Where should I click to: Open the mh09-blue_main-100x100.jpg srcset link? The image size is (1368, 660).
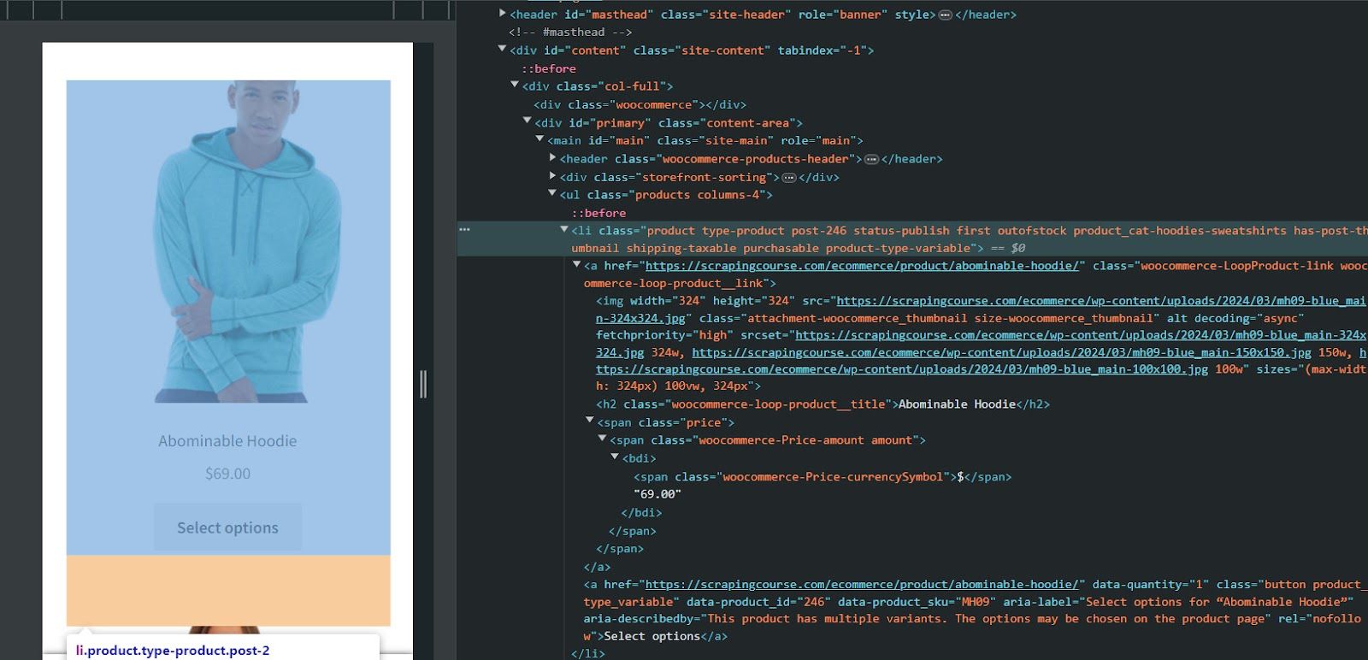coord(901,369)
